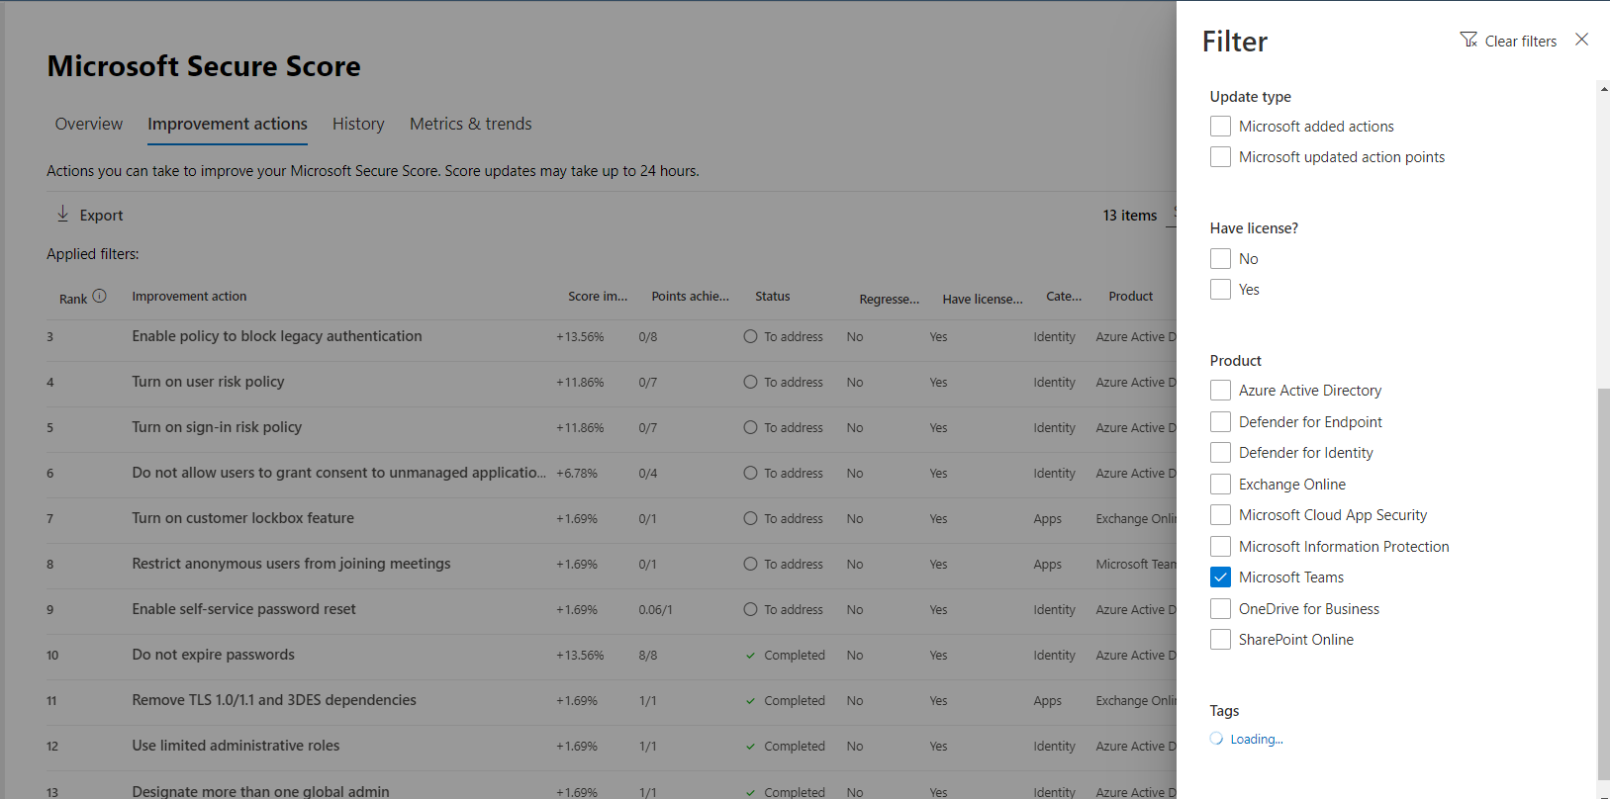The height and width of the screenshot is (799, 1610).
Task: Click the Tags Loading indicator
Action: tap(1247, 739)
